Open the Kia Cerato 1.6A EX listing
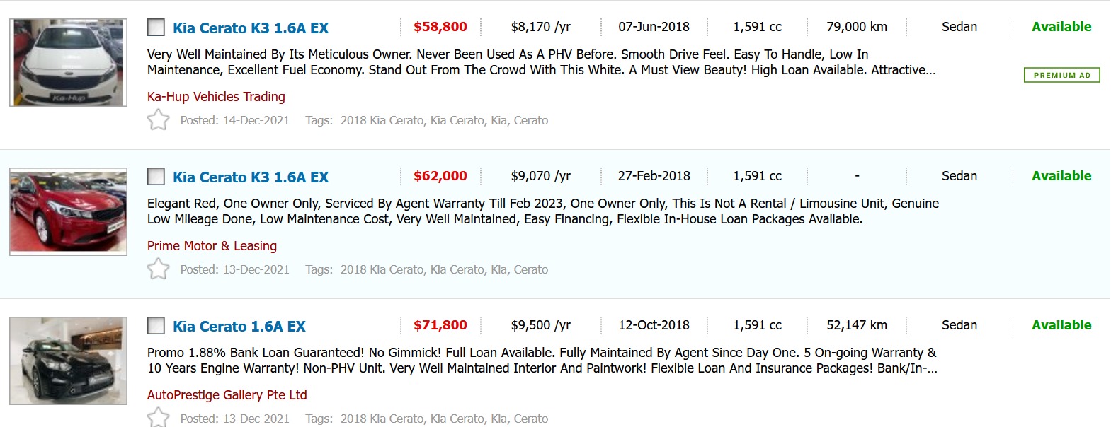Screen dimensions: 1111x427 tap(239, 327)
